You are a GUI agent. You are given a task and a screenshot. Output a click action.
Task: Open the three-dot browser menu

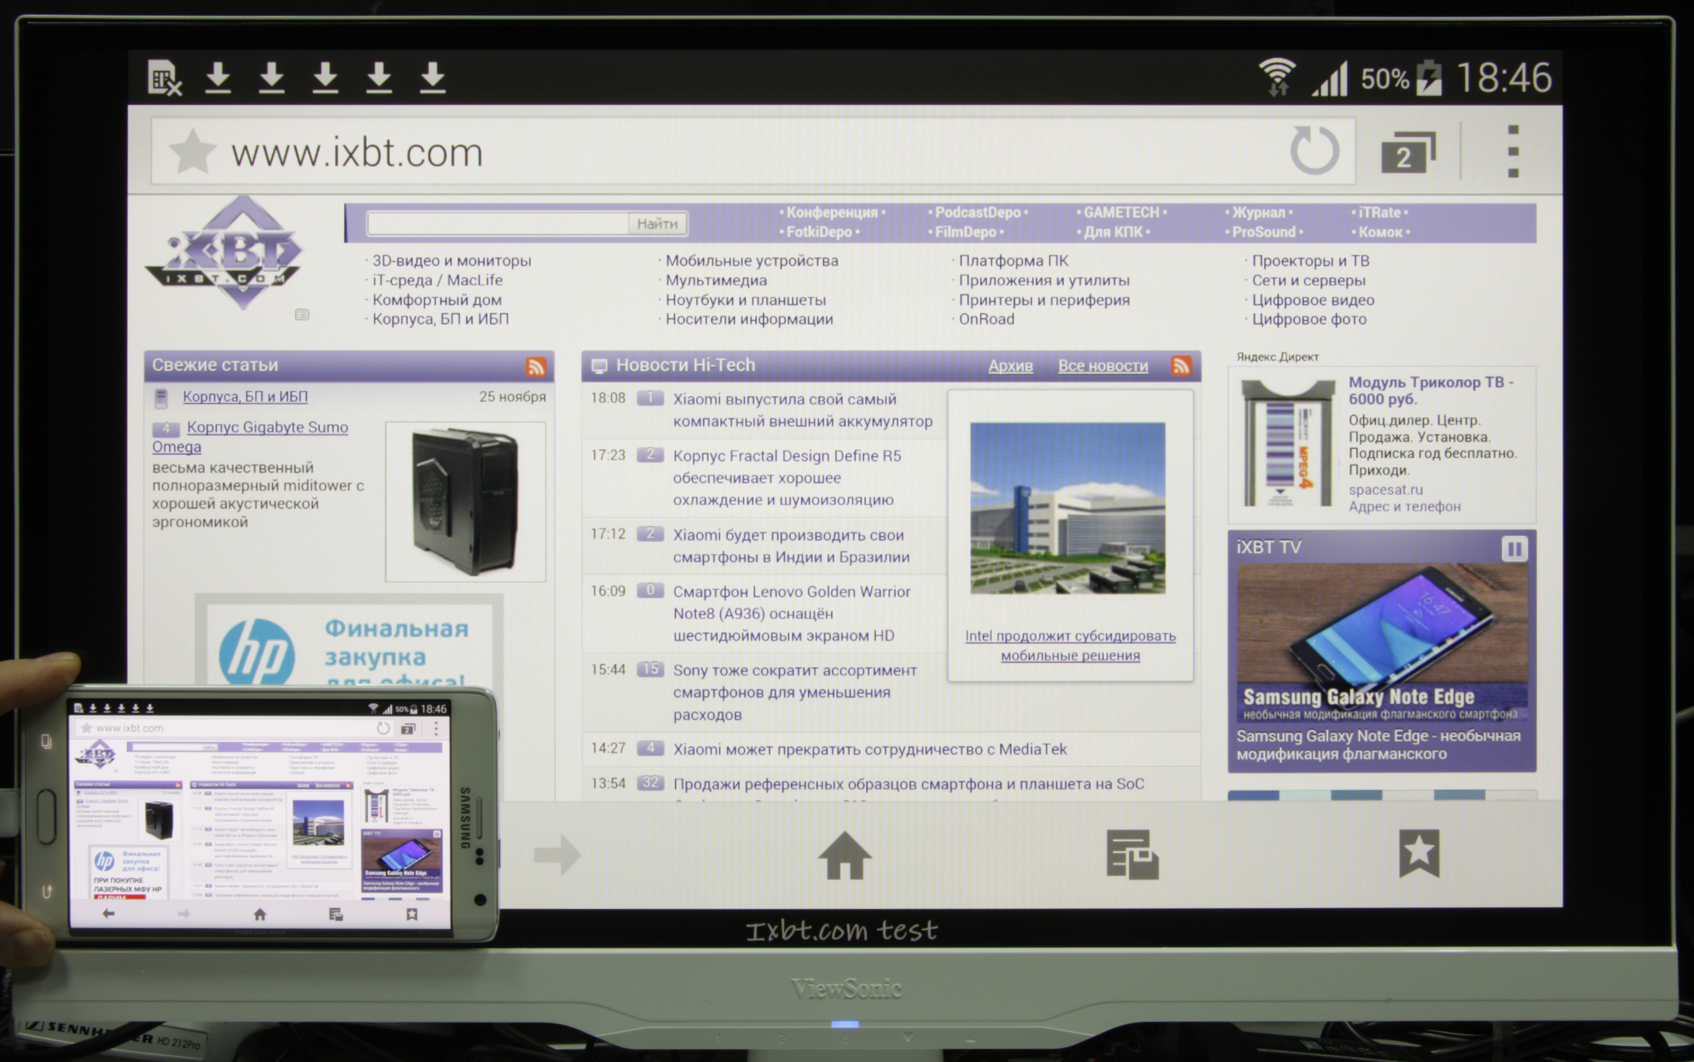[x=1514, y=152]
